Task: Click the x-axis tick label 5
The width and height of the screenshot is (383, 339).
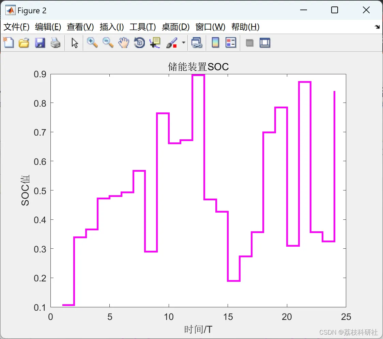Action: click(110, 317)
